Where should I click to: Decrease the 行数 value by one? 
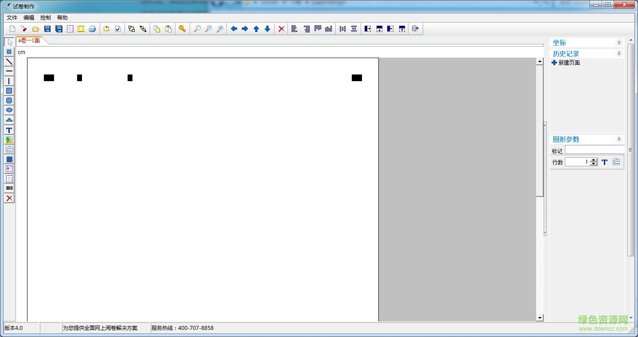[x=594, y=164]
